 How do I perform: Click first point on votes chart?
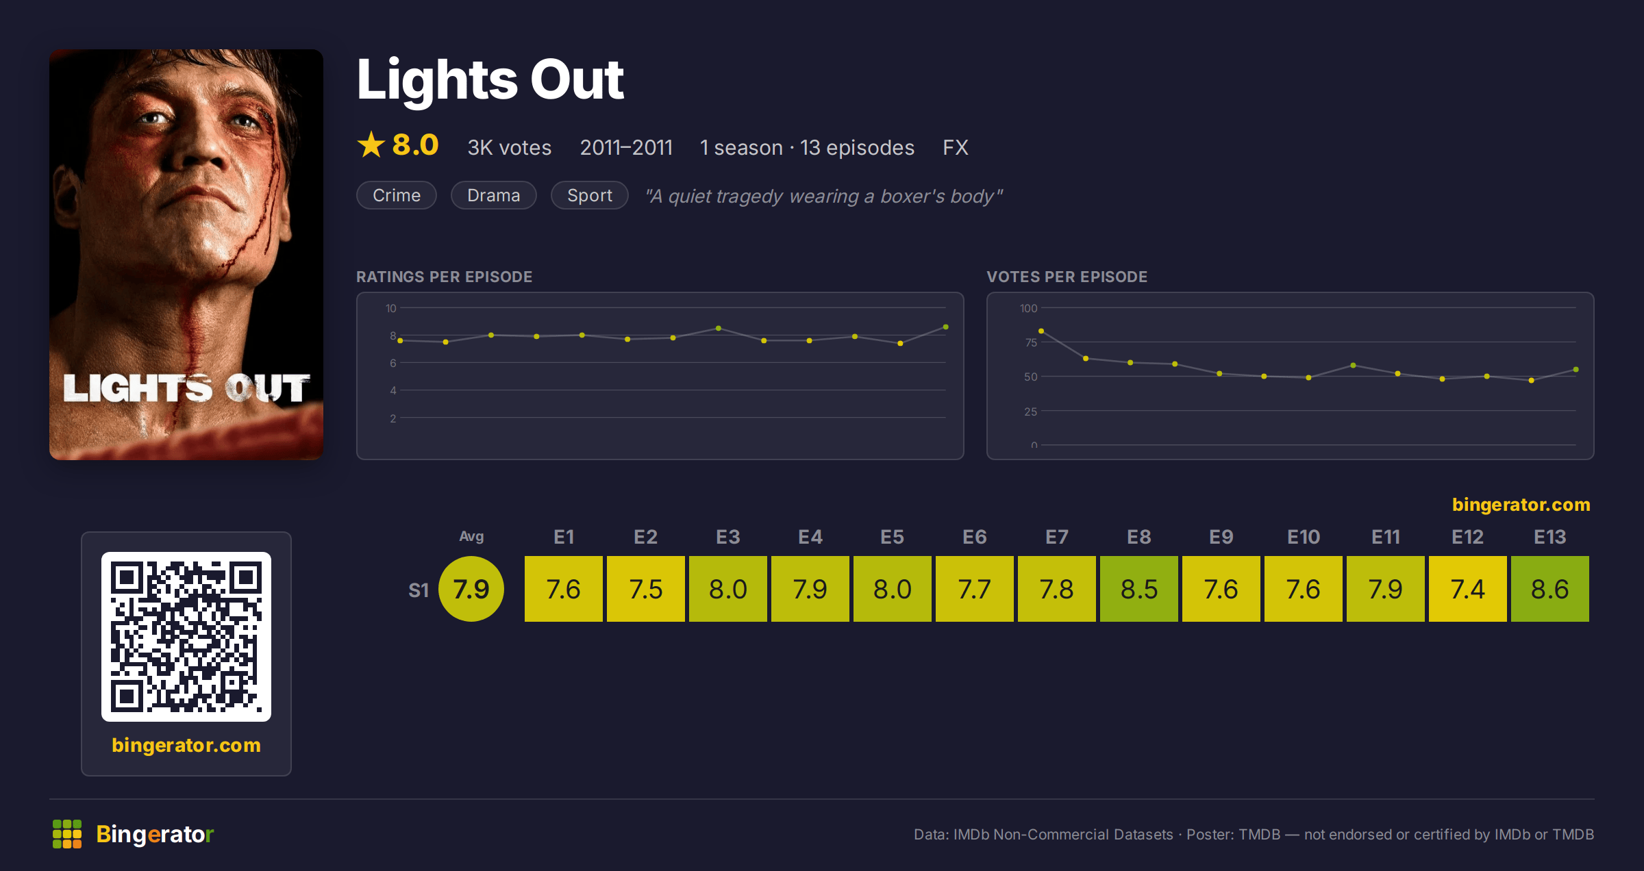click(1041, 331)
